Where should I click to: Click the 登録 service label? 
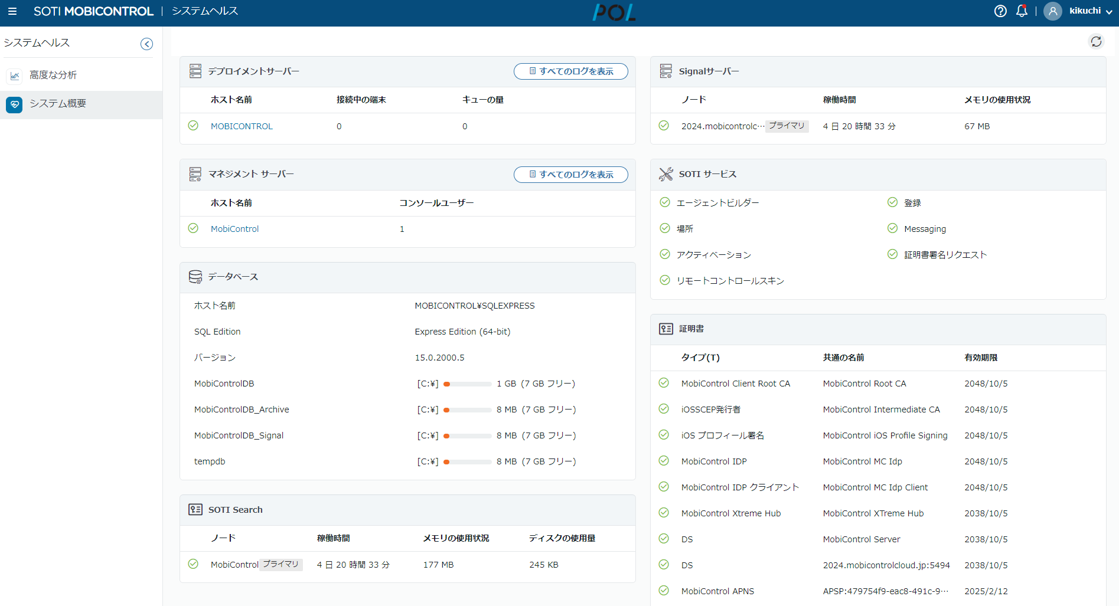click(912, 203)
